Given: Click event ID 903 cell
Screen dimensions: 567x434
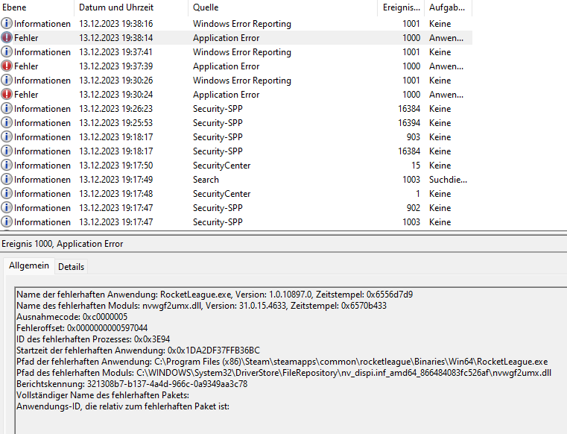Looking at the screenshot, I should point(414,136).
